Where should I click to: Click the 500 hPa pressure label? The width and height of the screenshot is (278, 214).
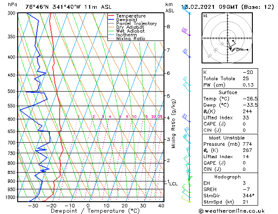tap(11, 91)
